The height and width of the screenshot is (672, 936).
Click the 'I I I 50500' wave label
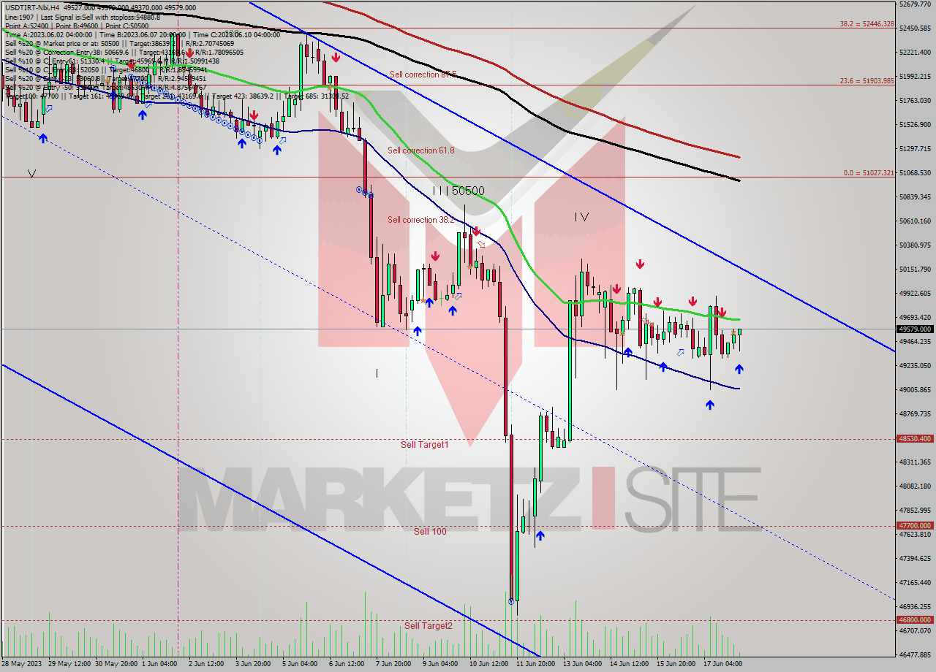point(458,191)
